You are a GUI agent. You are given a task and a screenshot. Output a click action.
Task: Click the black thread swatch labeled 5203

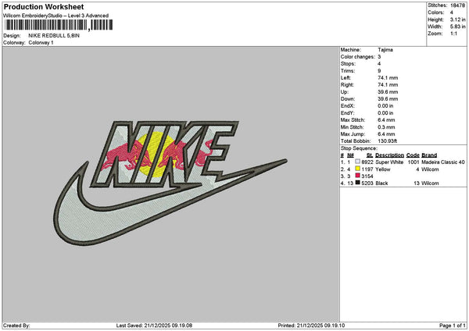tap(357, 183)
